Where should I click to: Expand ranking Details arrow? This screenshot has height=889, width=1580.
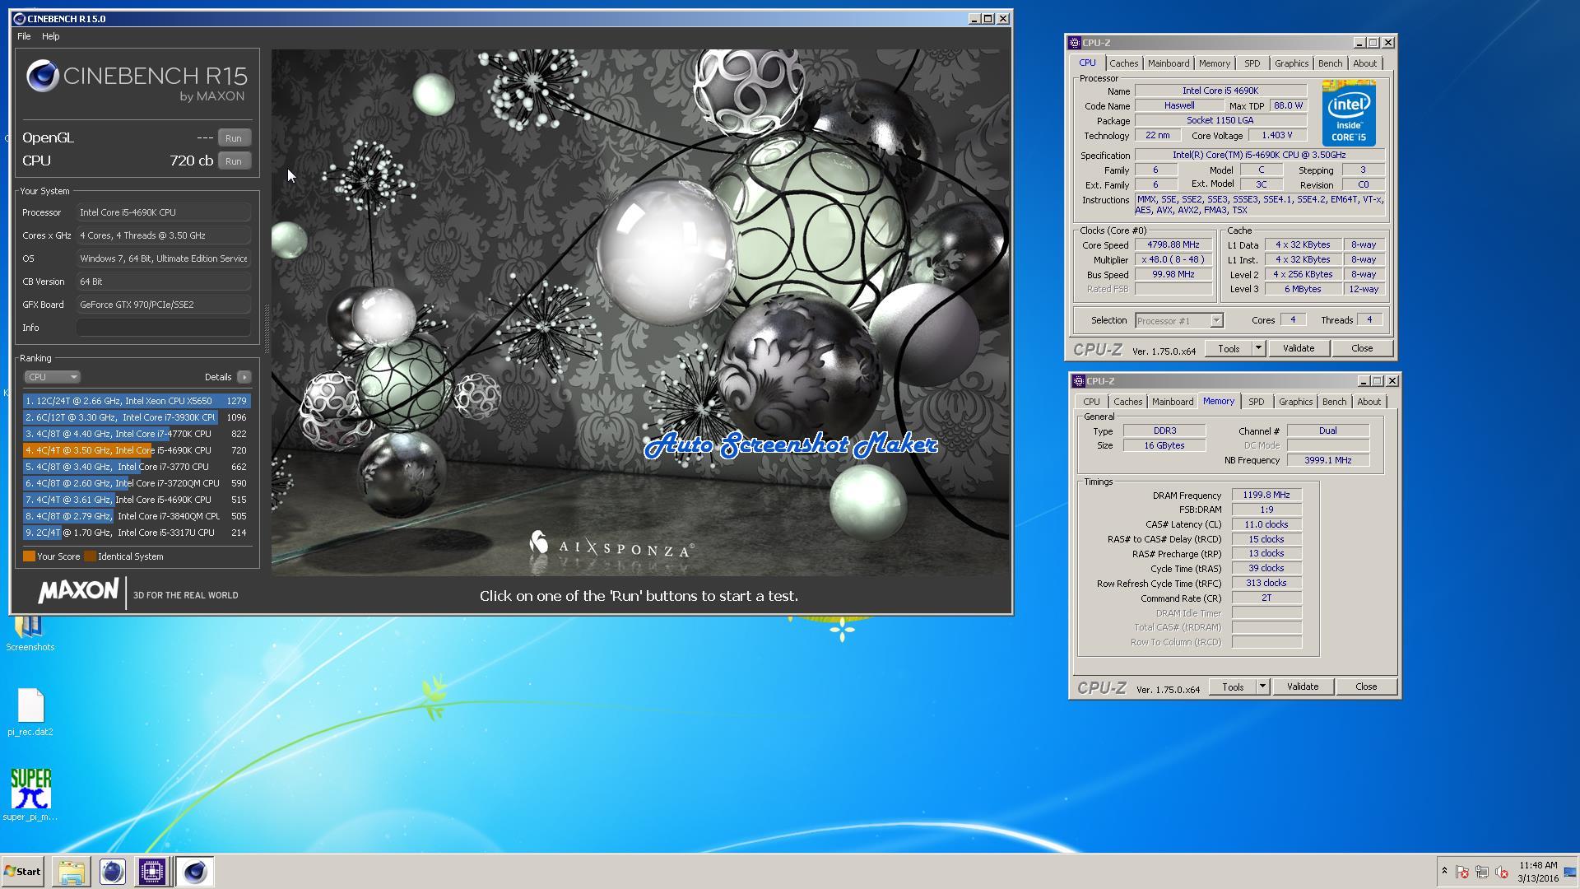244,377
